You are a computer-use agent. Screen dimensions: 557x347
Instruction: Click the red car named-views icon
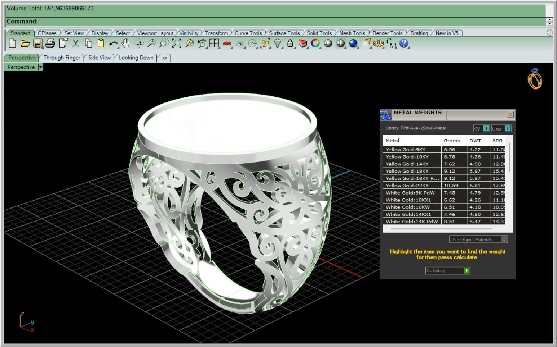click(x=227, y=44)
